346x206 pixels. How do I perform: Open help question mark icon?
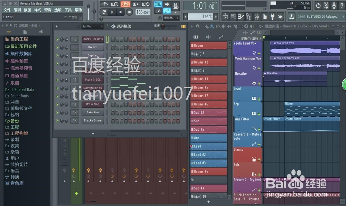point(342,6)
